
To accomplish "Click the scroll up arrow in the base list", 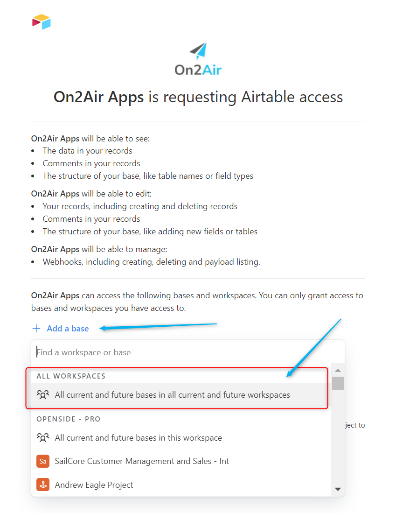I will click(338, 369).
